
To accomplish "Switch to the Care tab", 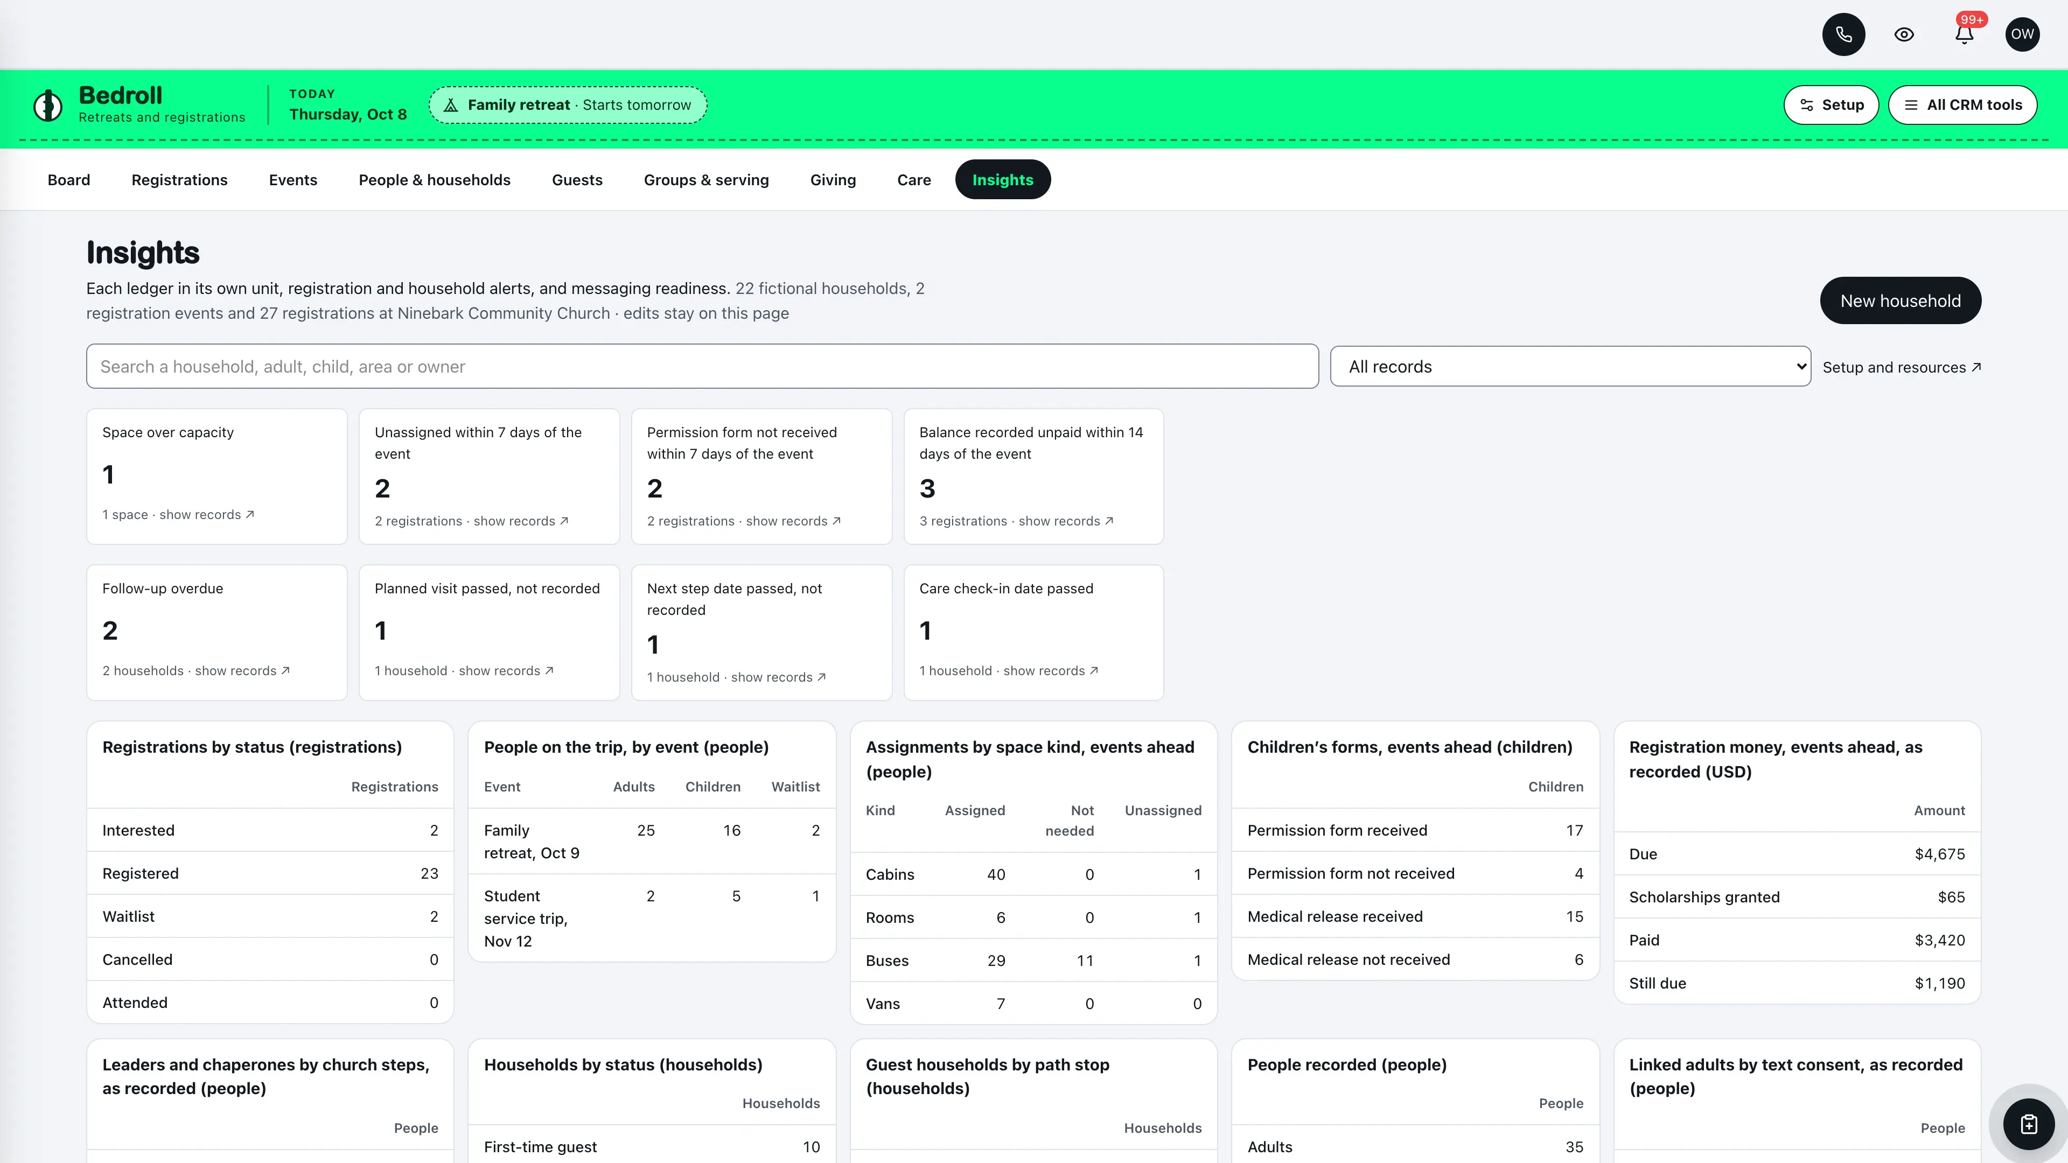I will coord(913,180).
